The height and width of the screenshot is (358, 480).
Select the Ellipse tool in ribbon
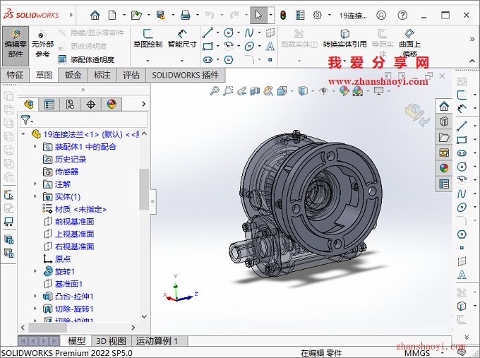(249, 46)
